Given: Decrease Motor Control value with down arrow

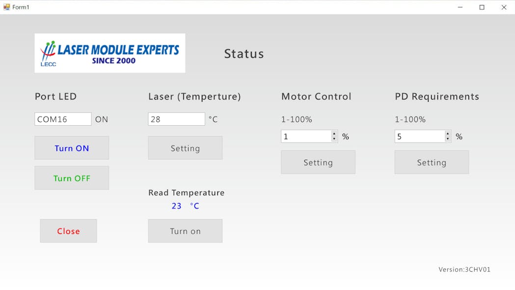Looking at the screenshot, I should click(334, 139).
